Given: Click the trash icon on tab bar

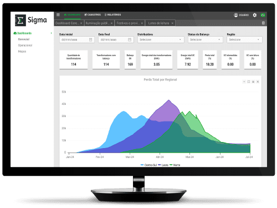Looking at the screenshot, I should [x=263, y=23].
